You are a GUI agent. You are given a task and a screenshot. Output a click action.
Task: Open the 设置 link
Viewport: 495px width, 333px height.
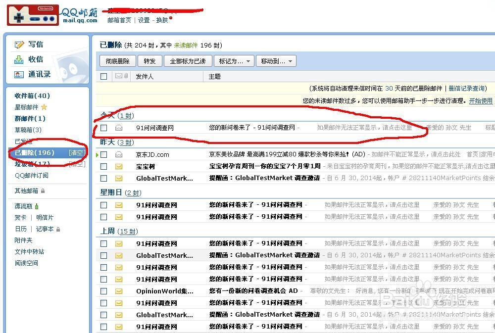click(144, 20)
